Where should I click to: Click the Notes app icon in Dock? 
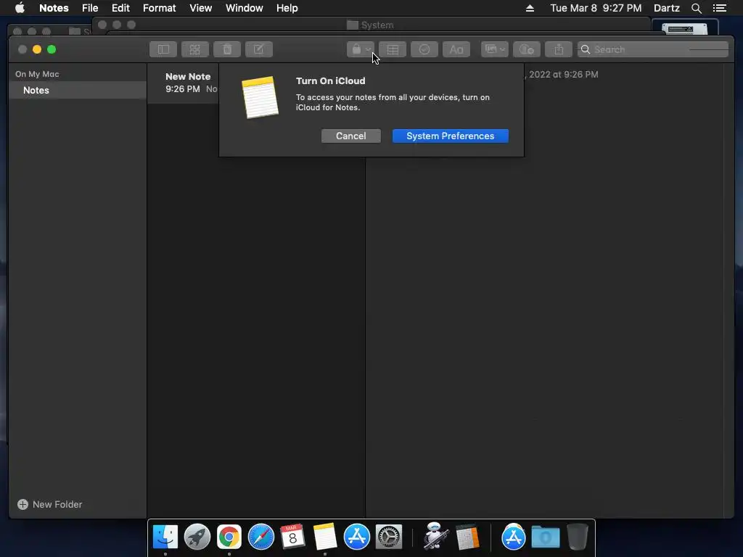point(325,537)
